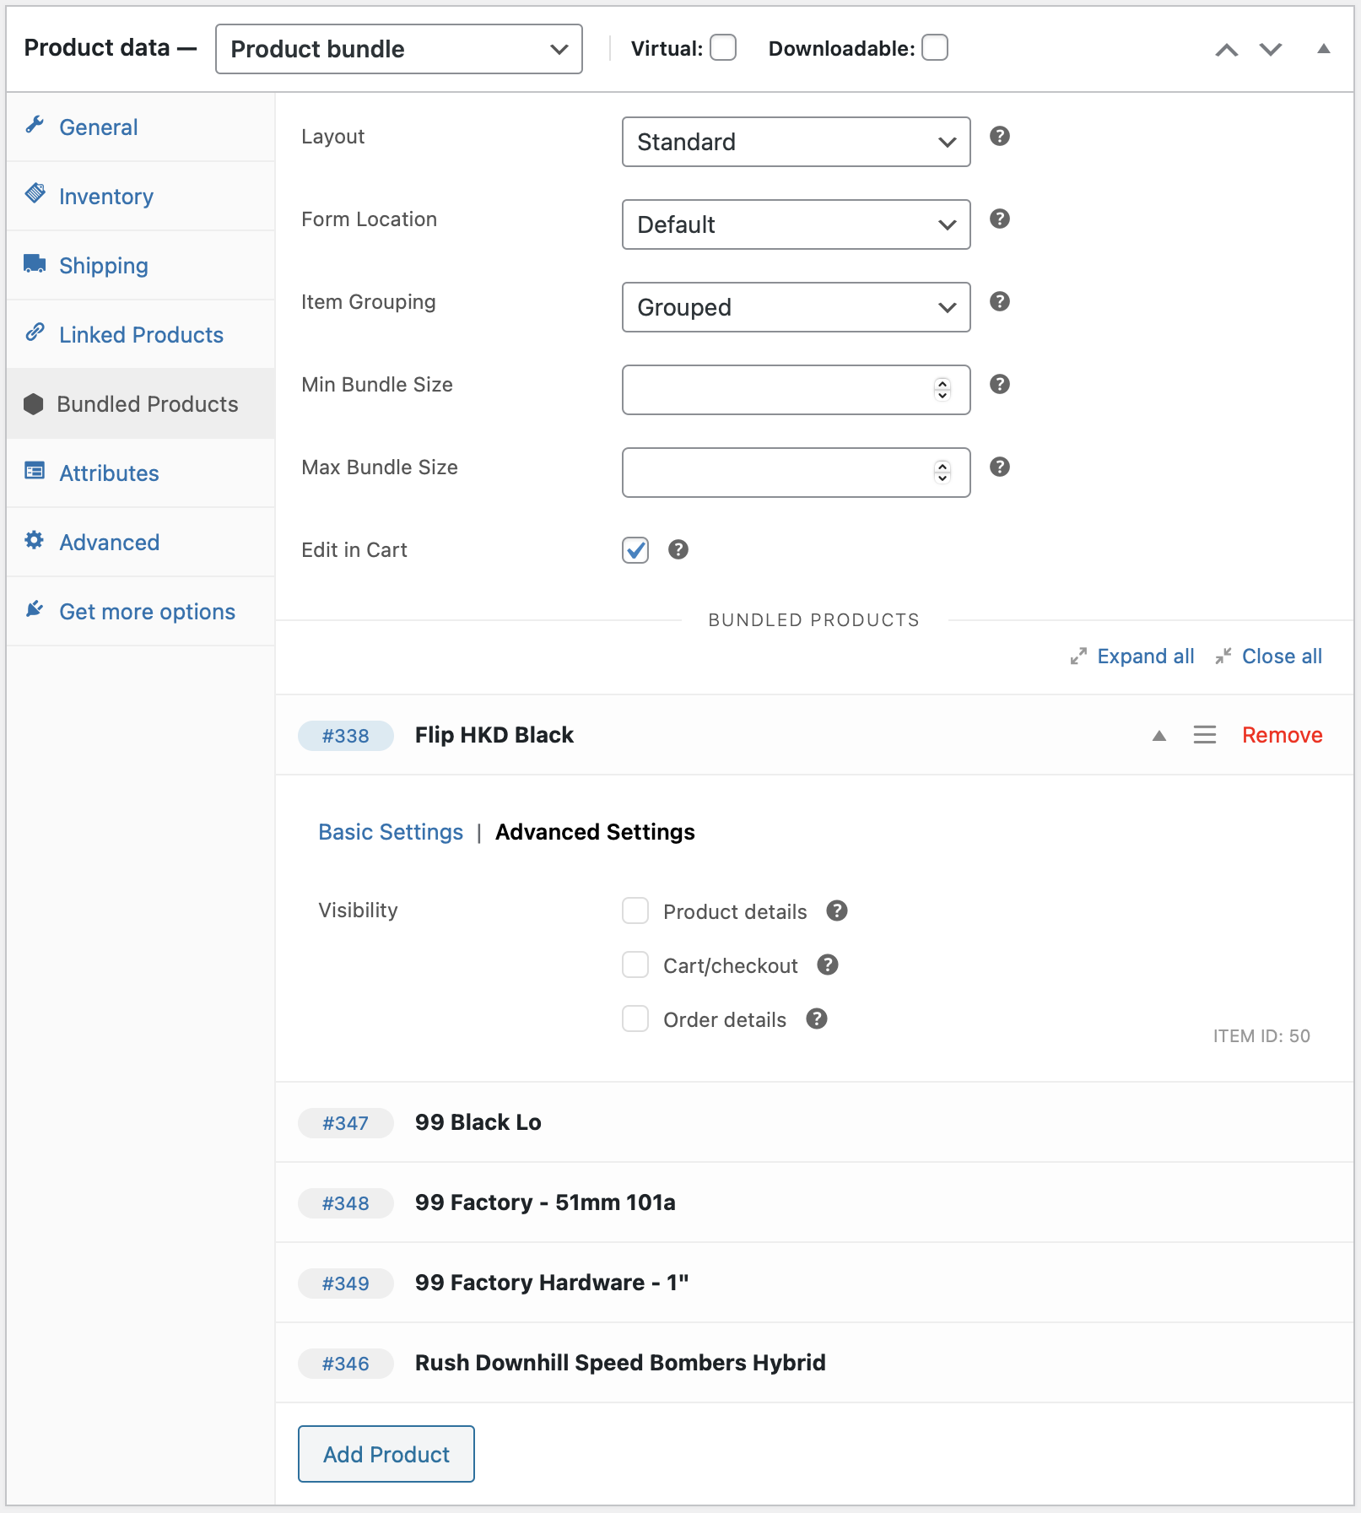Uncheck the Edit in Cart checkbox
Screen dimensions: 1361x1513
pyautogui.click(x=635, y=549)
